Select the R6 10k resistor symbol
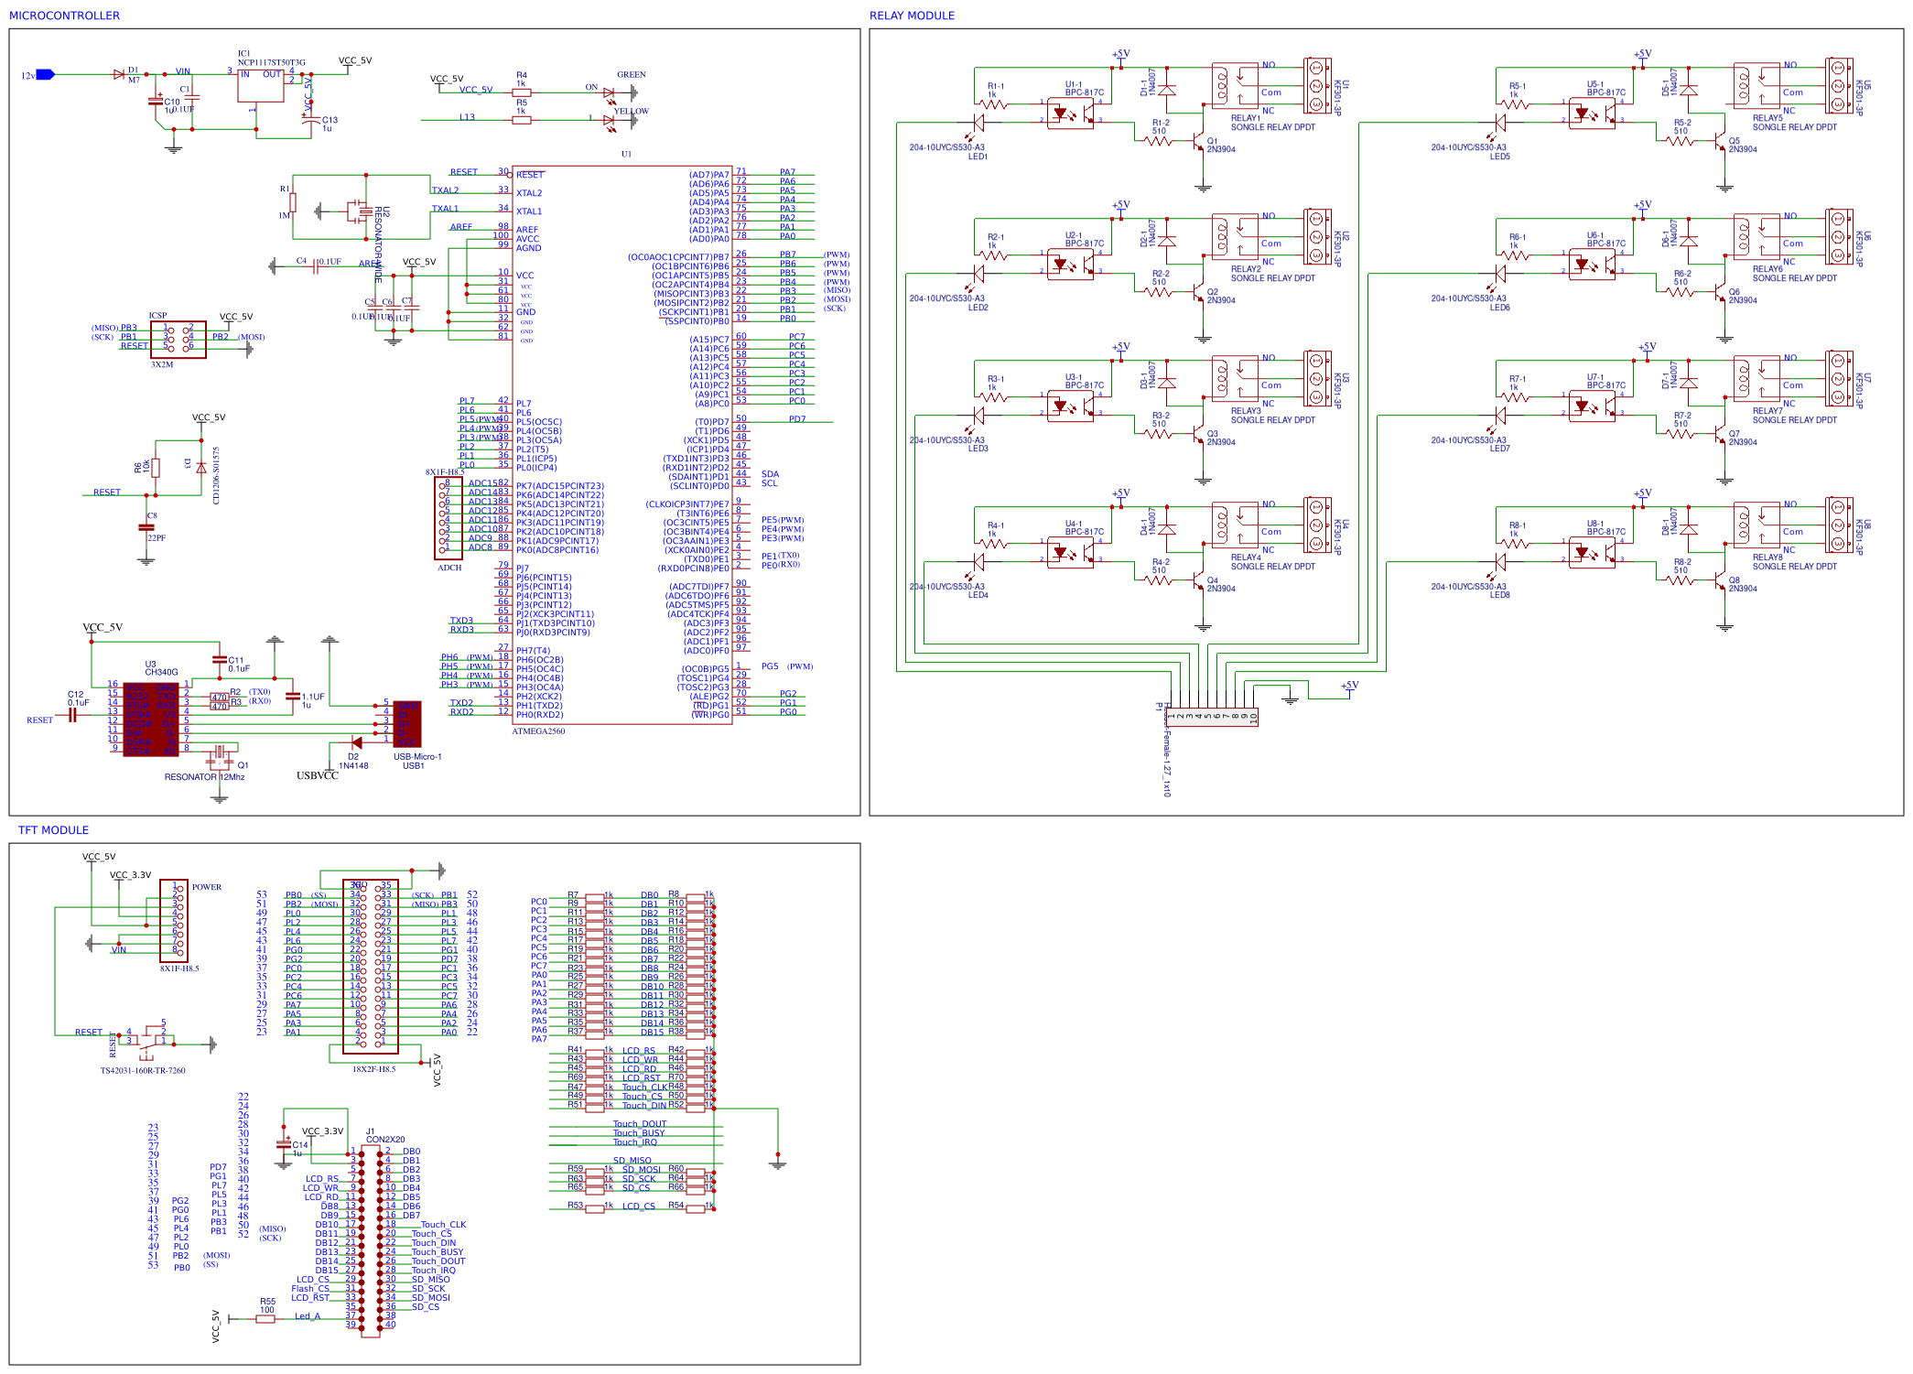The image size is (1913, 1374). click(x=156, y=468)
